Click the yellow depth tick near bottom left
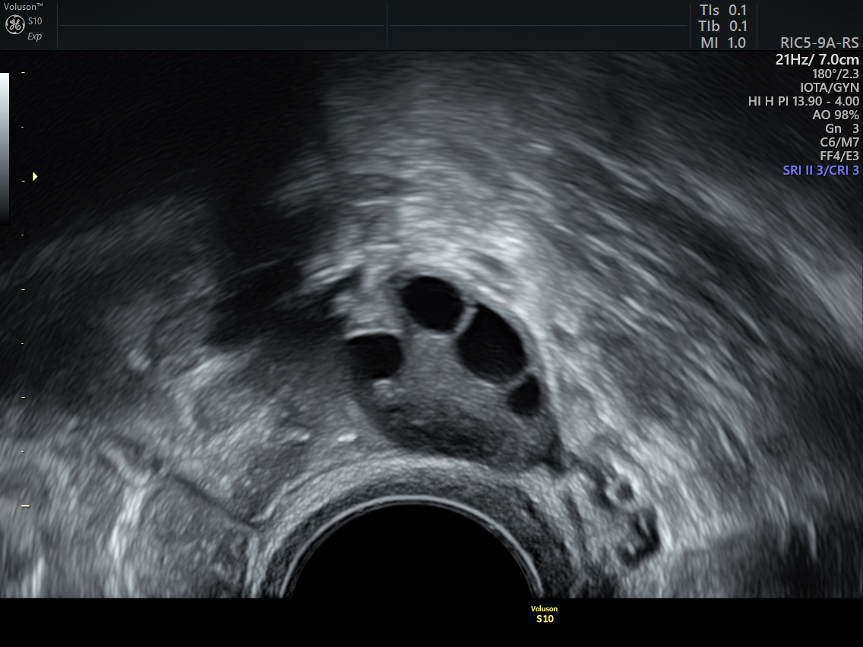This screenshot has height=647, width=863. tap(25, 506)
